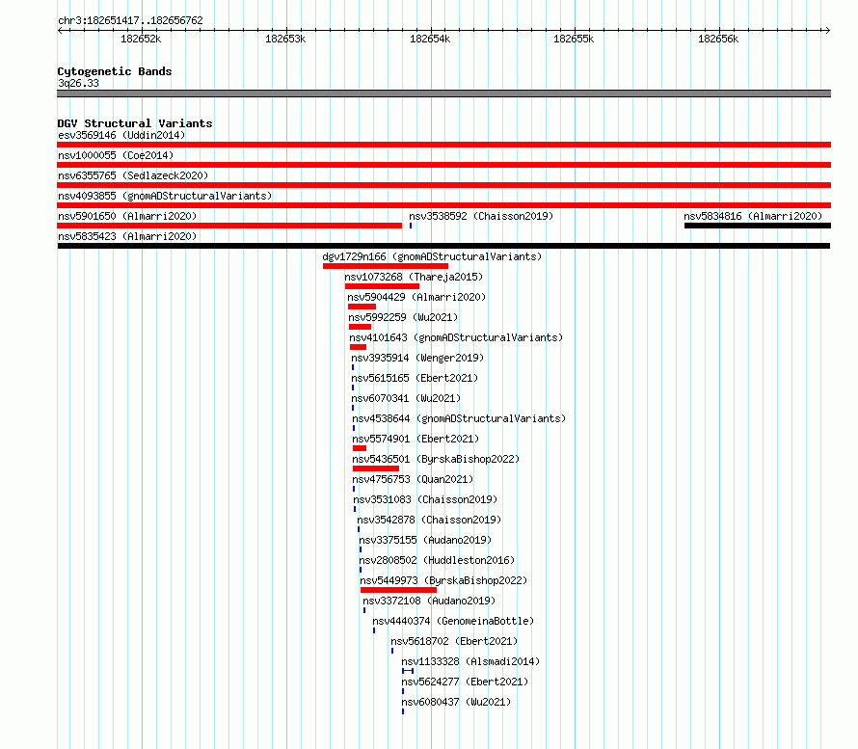Click nsv5615165 (Ebert2021) label
This screenshot has height=749, width=858.
point(415,378)
